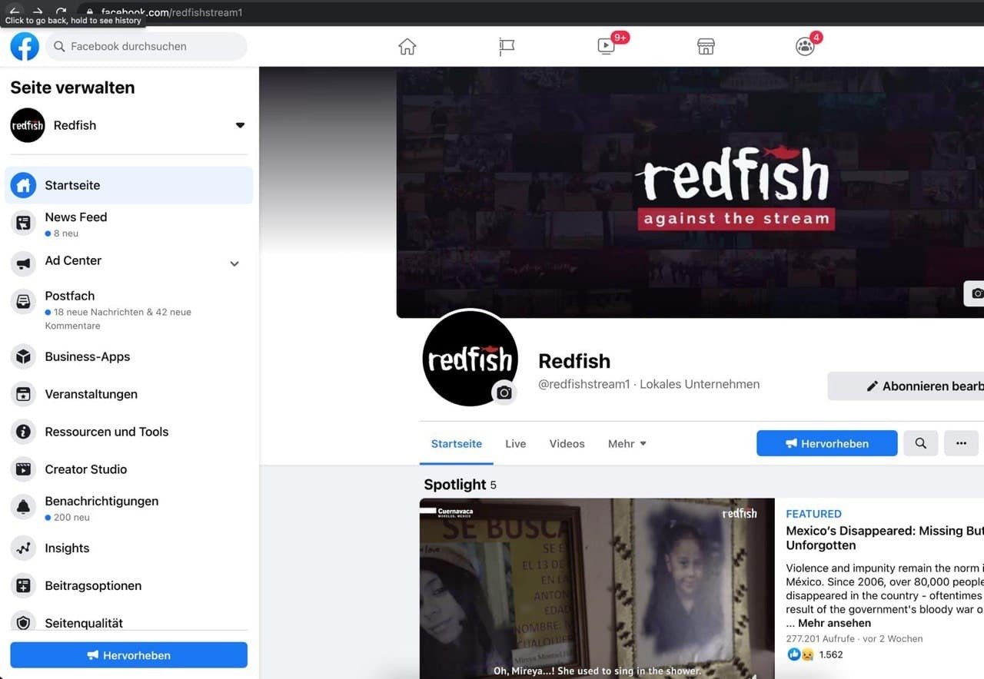Click the like reaction icon under the video

coord(794,654)
